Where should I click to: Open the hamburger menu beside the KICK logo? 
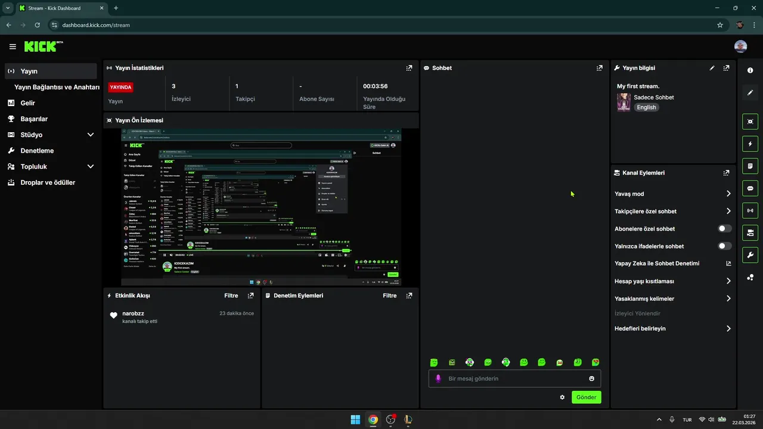[x=13, y=46]
